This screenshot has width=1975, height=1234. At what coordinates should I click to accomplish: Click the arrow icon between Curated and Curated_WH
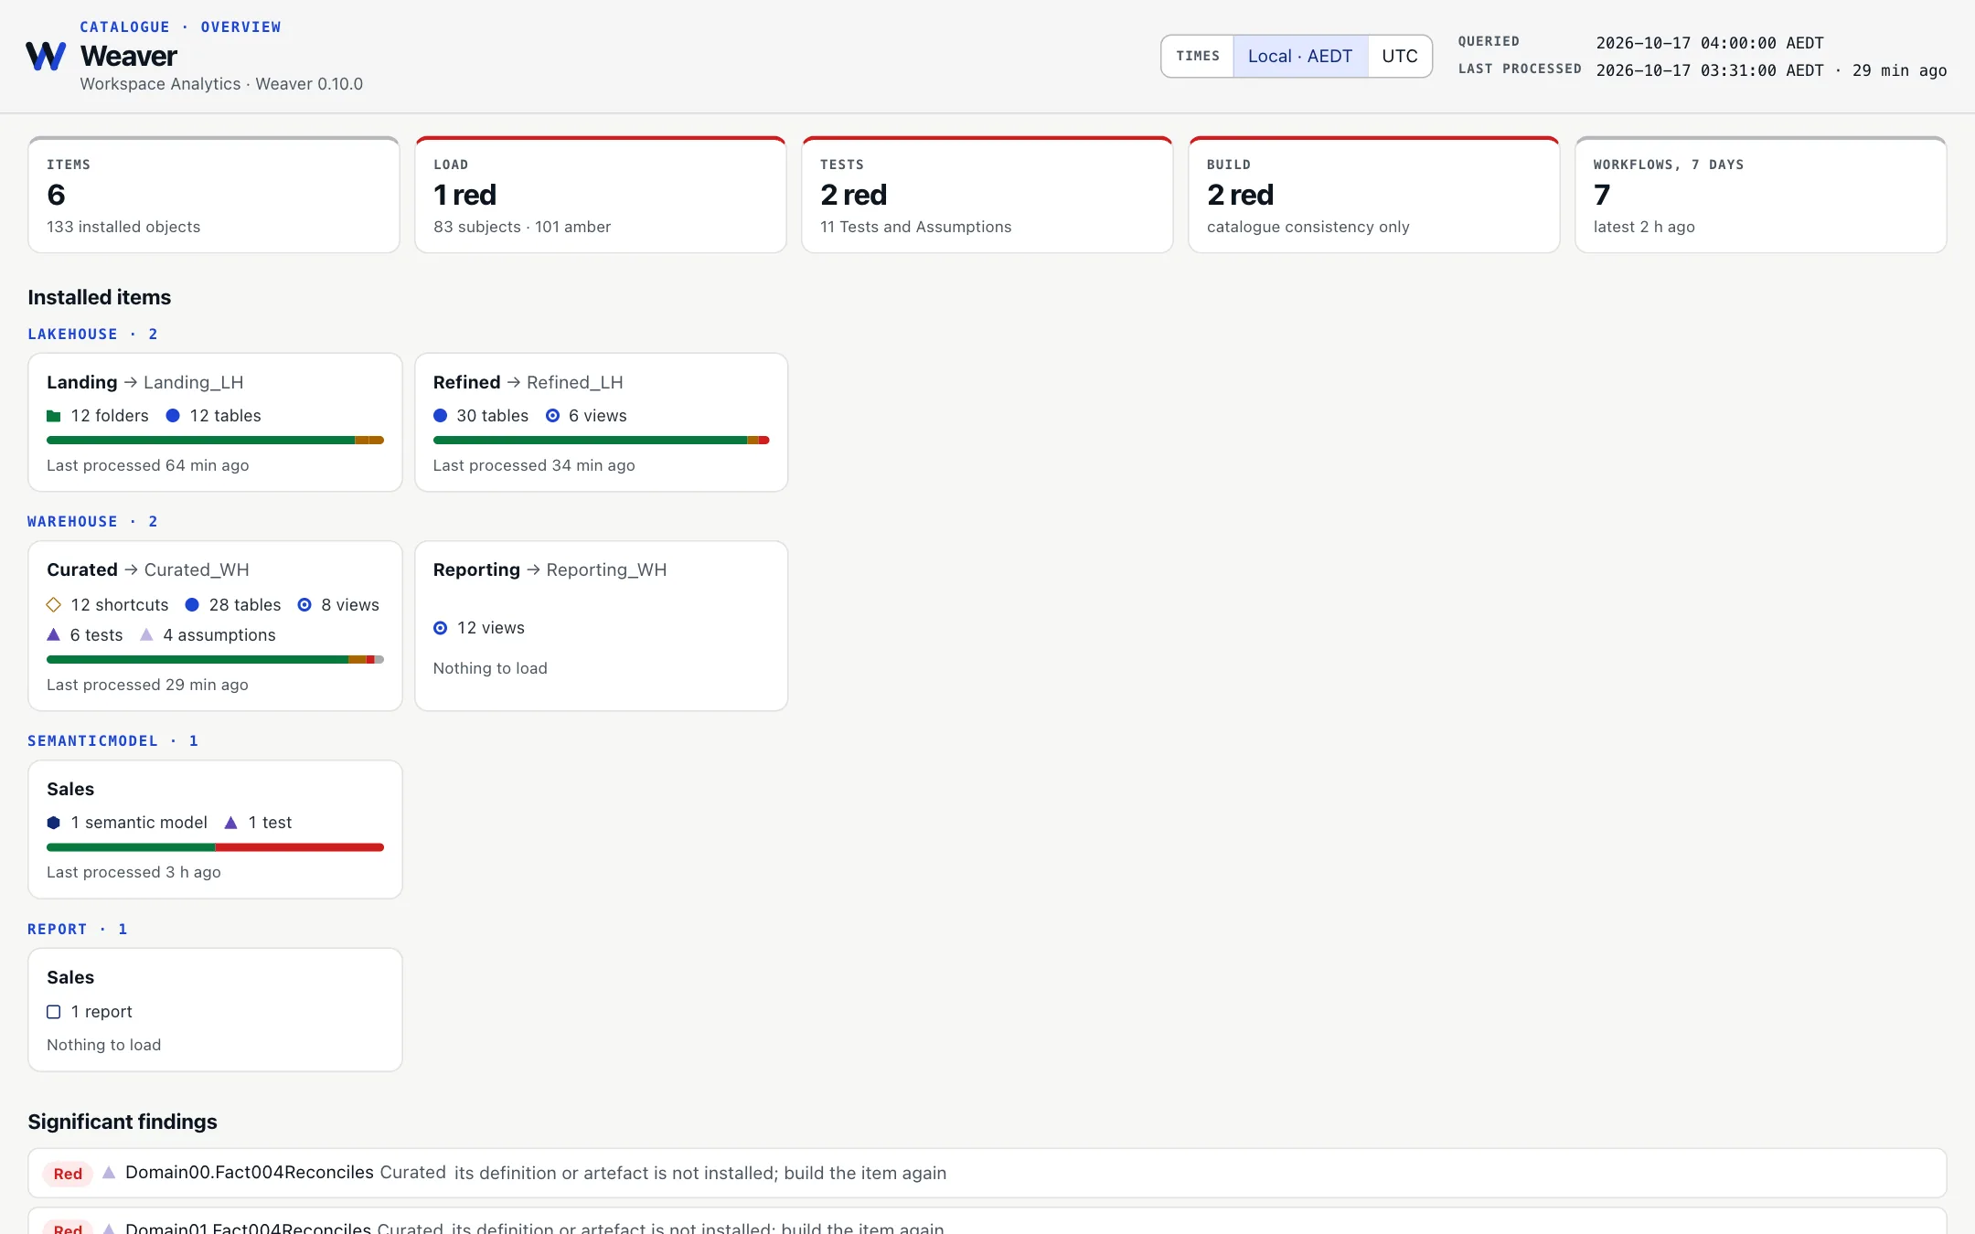coord(132,569)
